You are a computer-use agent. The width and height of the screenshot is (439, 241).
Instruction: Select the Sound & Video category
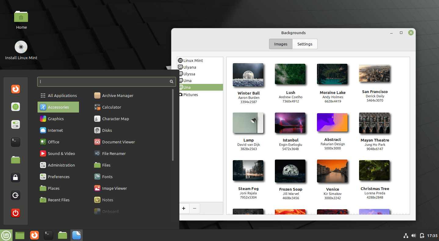pos(58,153)
